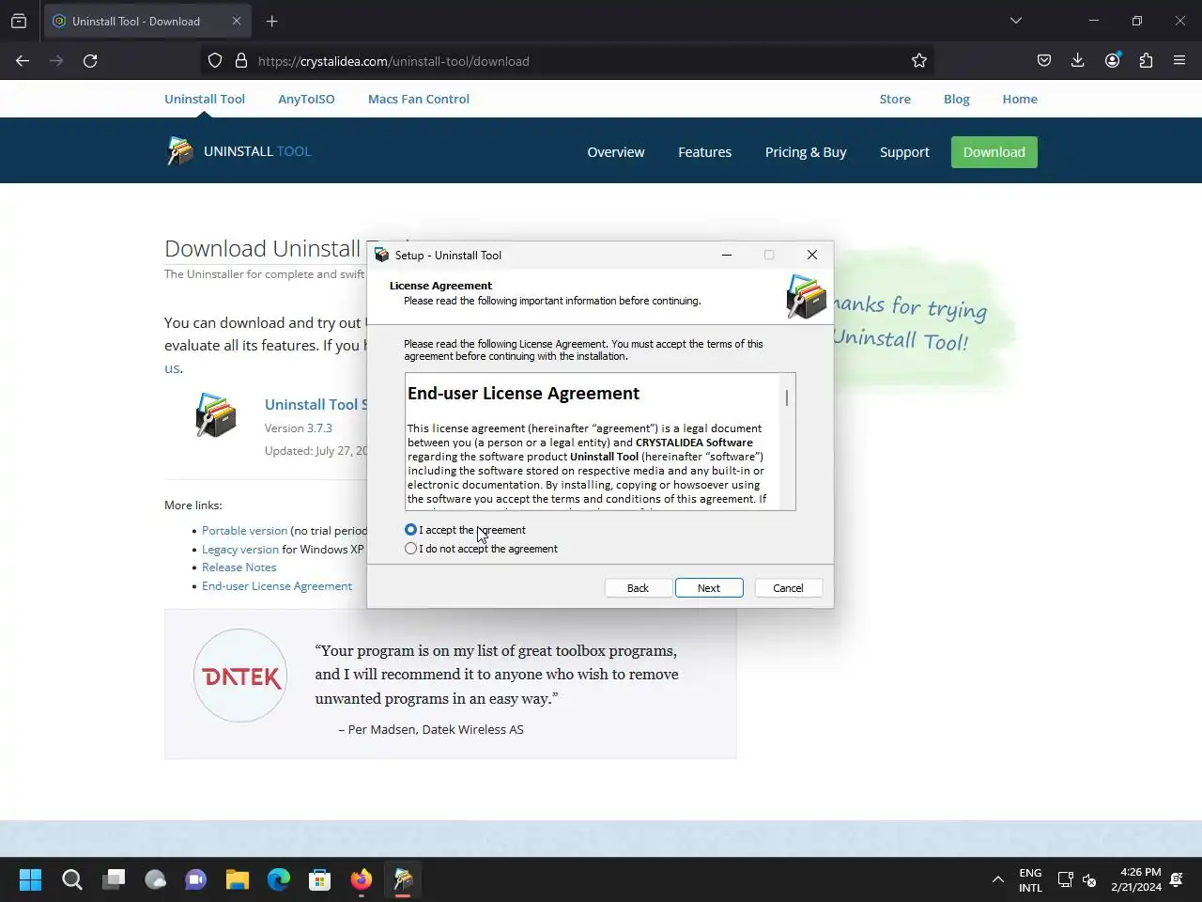
Task: Click ENG INTL language indicator
Action: coord(1030,879)
